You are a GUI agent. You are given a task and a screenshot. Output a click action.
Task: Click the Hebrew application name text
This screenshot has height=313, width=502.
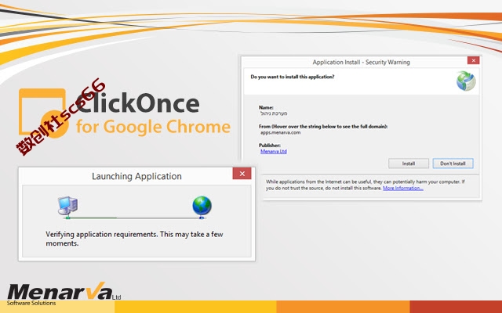point(274,113)
